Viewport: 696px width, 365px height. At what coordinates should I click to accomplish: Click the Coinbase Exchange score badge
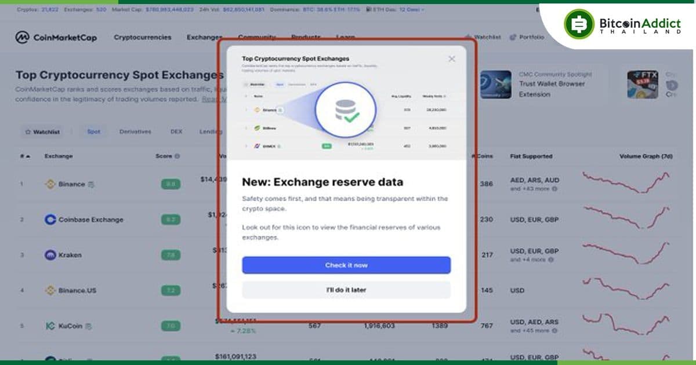[x=171, y=220]
